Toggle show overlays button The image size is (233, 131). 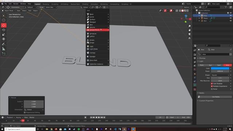click(171, 11)
